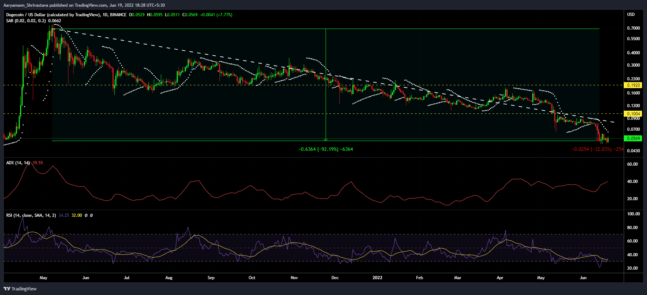This screenshot has width=647, height=295.
Task: Click the +0.0041 (+7.77%) change value
Action: pos(216,15)
